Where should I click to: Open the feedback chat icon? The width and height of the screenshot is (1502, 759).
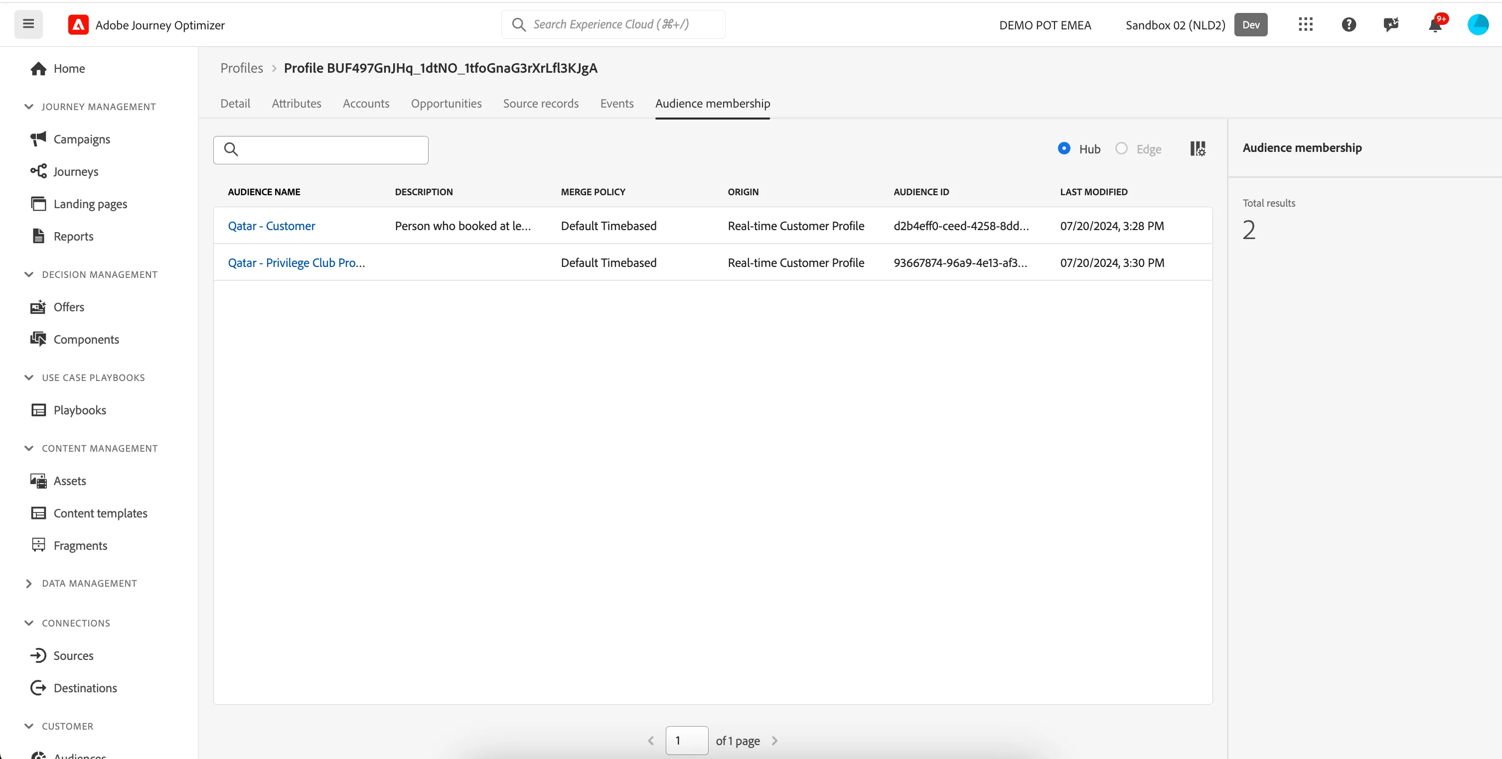tap(1391, 24)
